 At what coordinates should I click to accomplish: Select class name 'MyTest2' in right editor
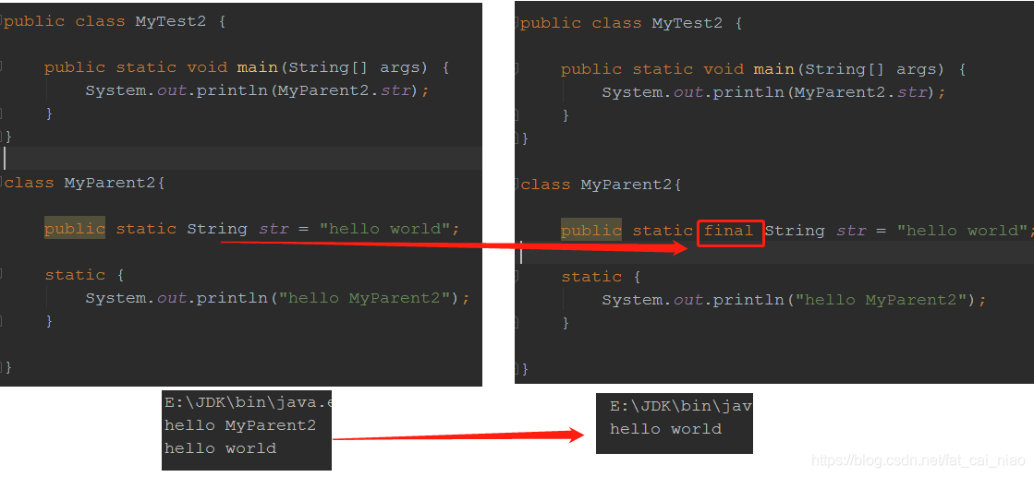687,23
